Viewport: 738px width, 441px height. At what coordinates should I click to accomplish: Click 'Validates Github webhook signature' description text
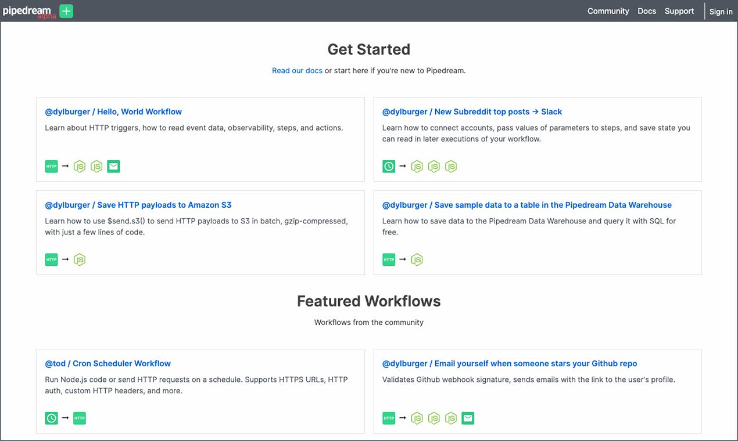[x=529, y=379]
